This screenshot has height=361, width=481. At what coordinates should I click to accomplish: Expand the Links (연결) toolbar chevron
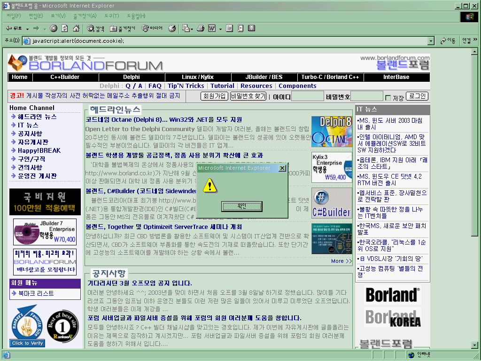click(x=475, y=39)
